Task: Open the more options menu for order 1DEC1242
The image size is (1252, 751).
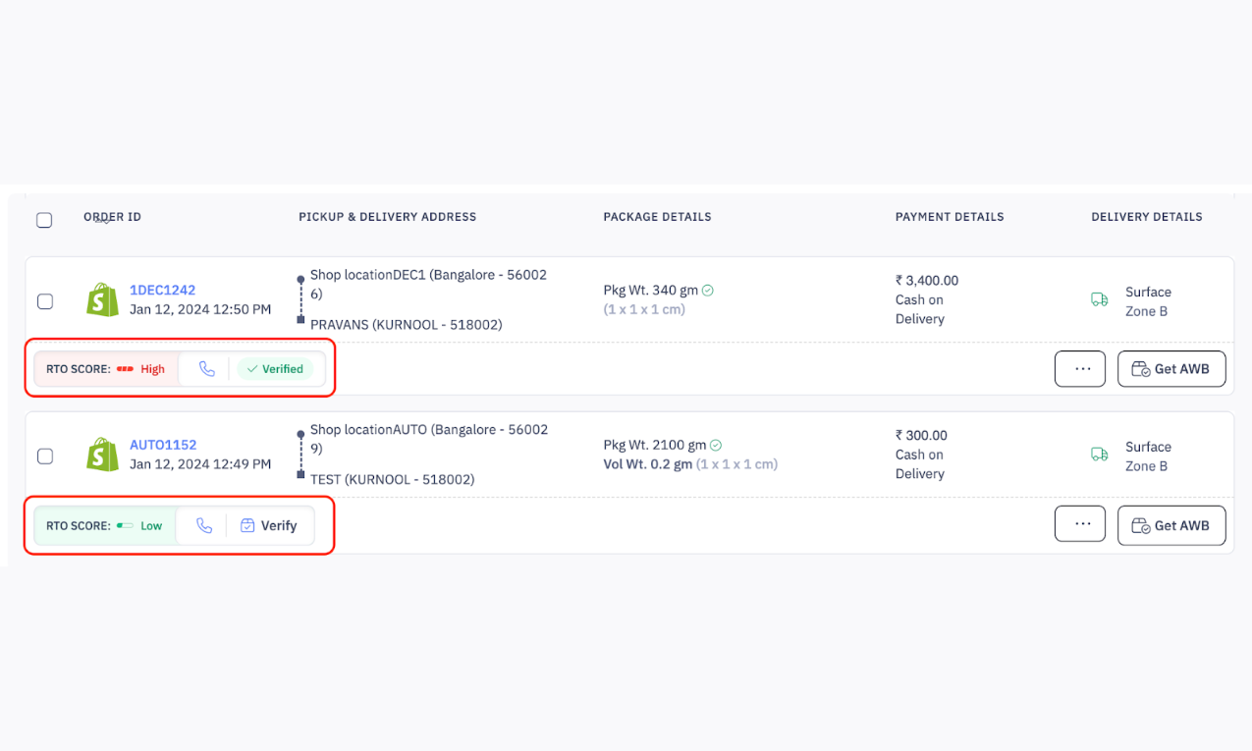Action: pyautogui.click(x=1080, y=368)
